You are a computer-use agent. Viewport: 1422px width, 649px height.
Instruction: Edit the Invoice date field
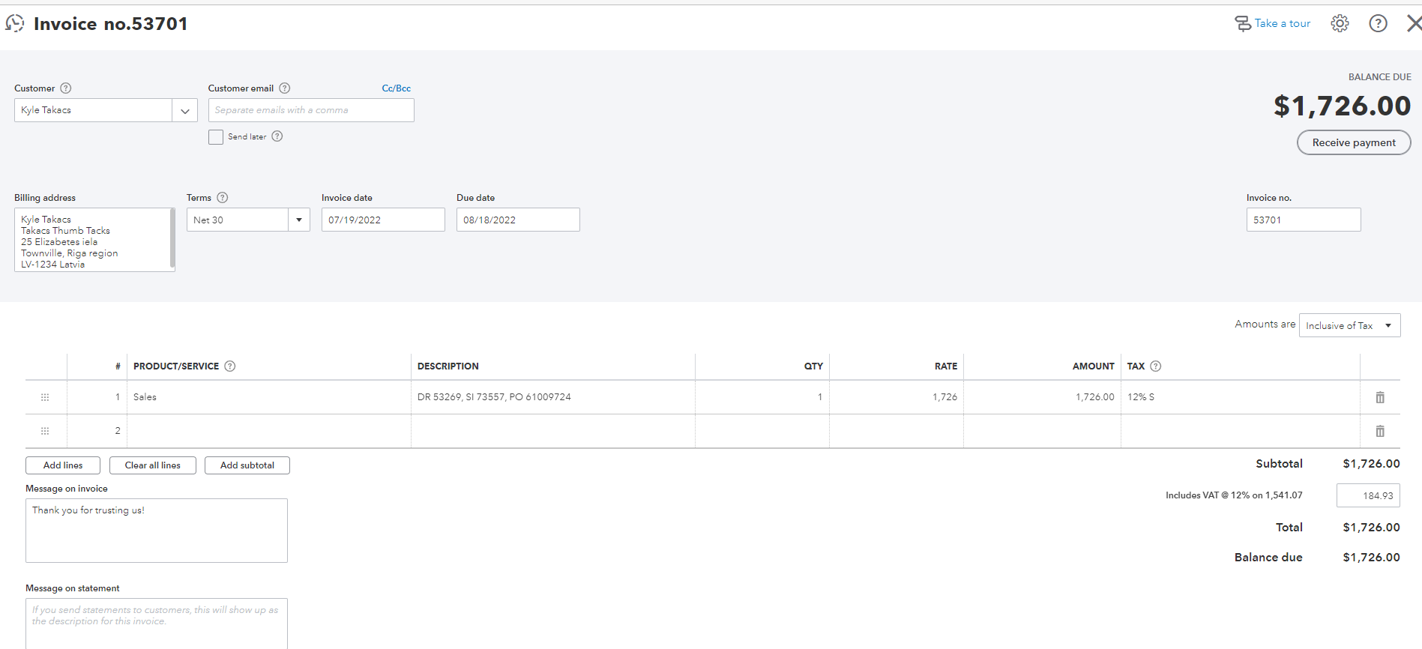point(383,220)
